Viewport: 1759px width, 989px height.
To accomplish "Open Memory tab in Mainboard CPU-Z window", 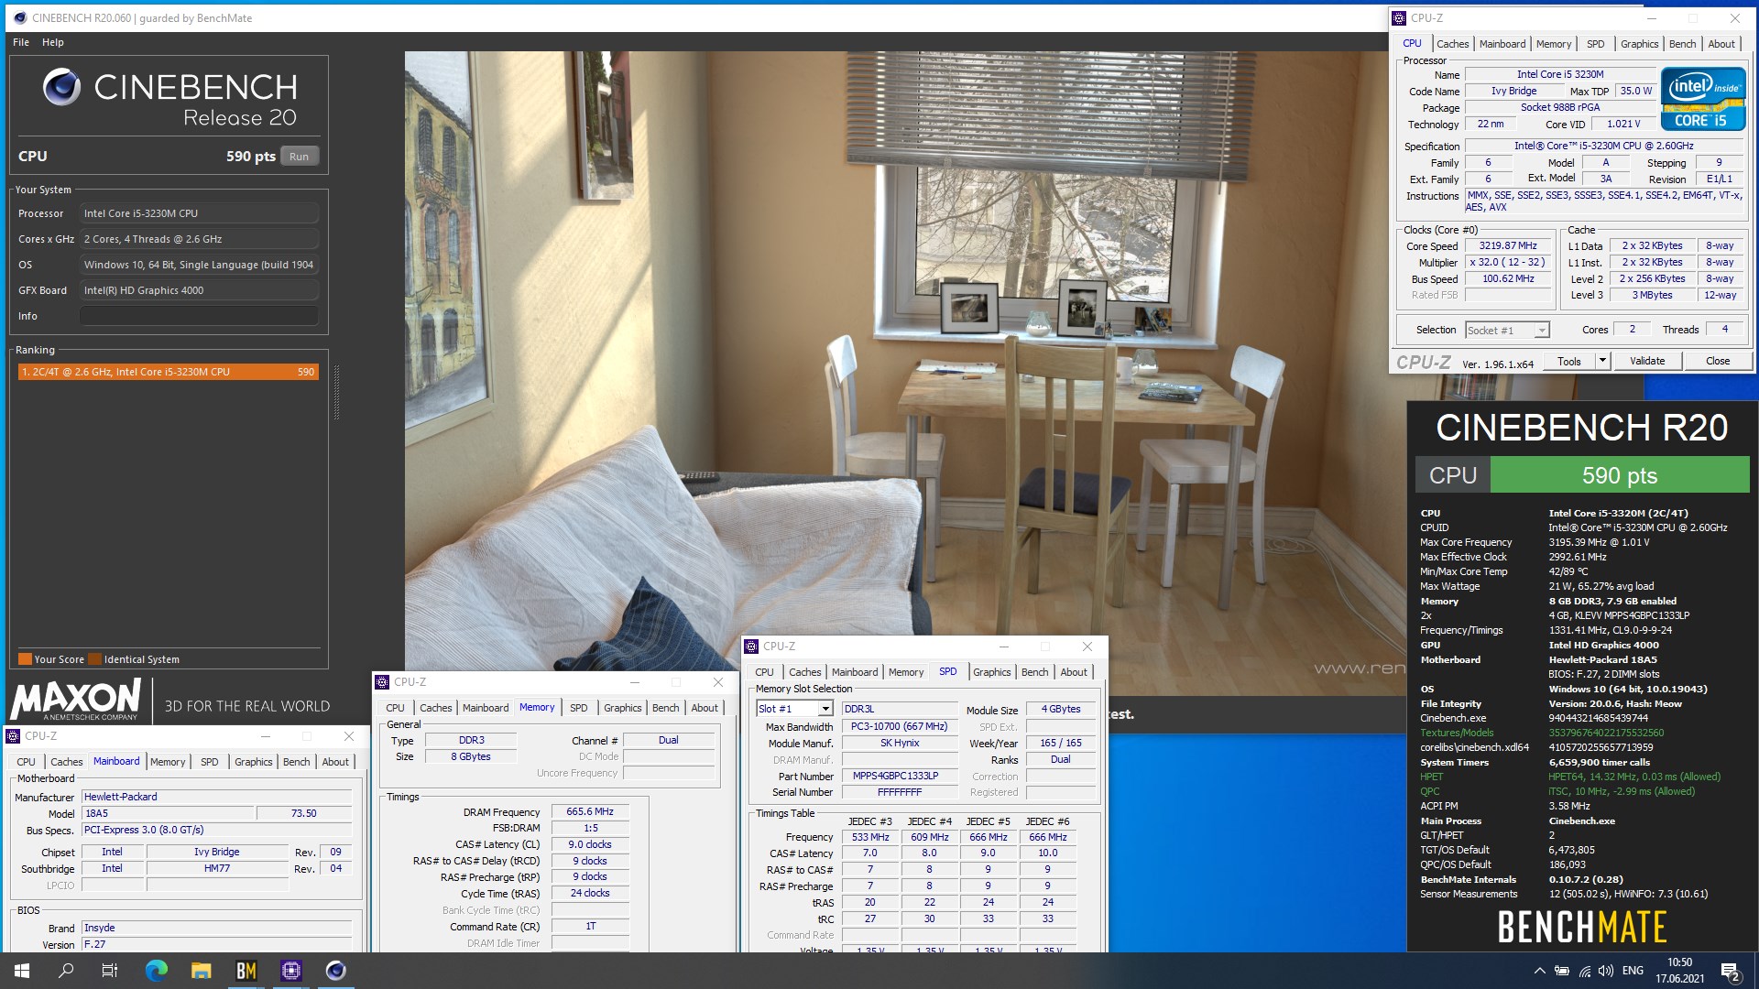I will pyautogui.click(x=168, y=762).
